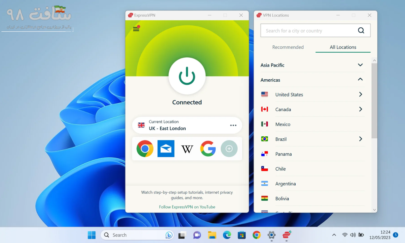Select Mexico in locations list
This screenshot has height=243, width=405.
pos(313,124)
